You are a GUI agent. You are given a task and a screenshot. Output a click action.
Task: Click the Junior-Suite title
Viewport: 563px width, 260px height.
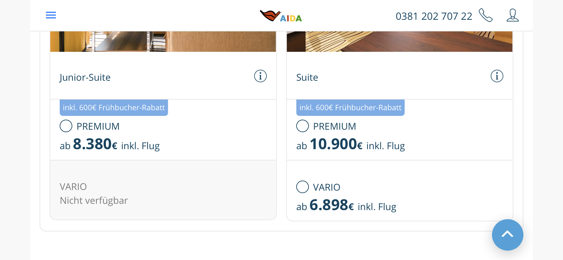(85, 78)
